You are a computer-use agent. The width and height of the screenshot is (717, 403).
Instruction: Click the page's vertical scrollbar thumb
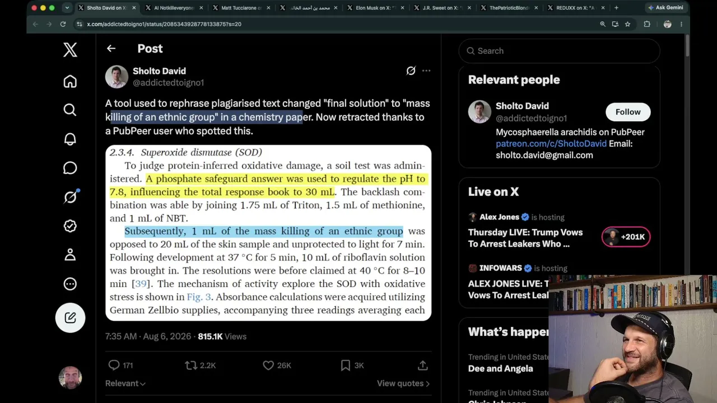pyautogui.click(x=687, y=46)
